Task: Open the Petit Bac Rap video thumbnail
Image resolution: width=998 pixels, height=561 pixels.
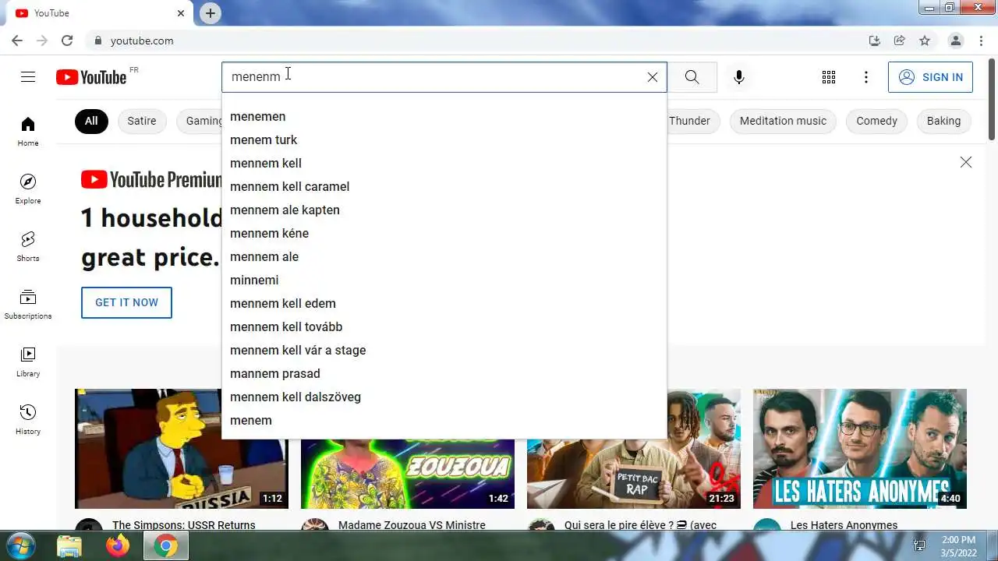Action: [634, 474]
